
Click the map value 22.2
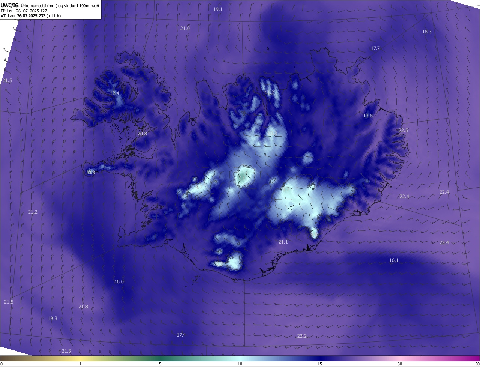point(302,336)
